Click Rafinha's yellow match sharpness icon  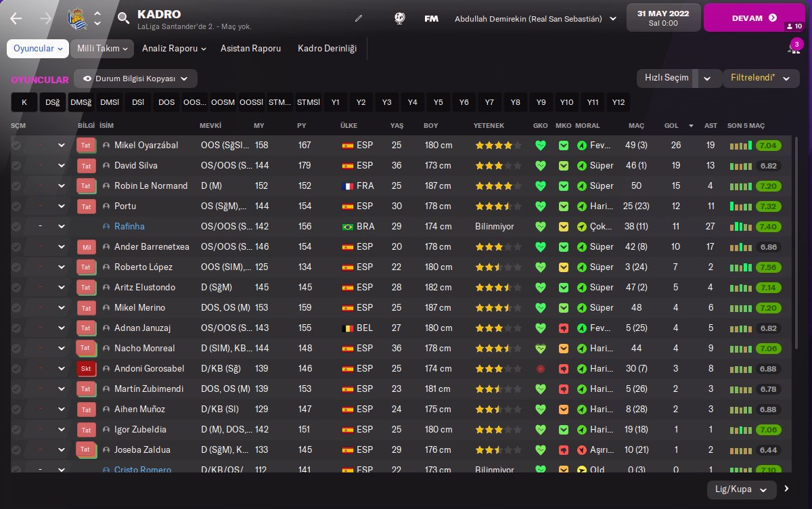(x=563, y=227)
